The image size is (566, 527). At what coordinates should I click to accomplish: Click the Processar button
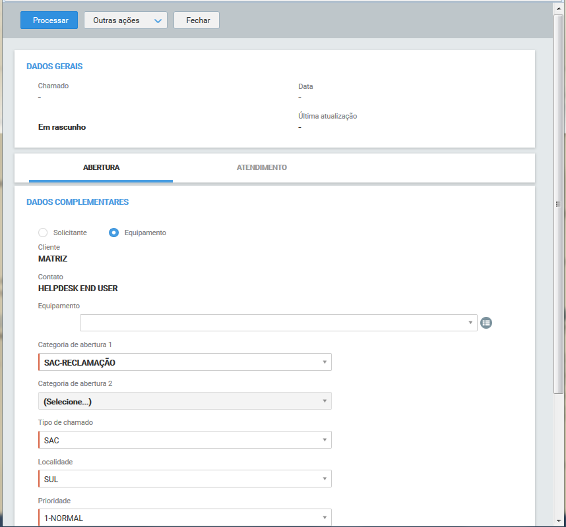[49, 20]
